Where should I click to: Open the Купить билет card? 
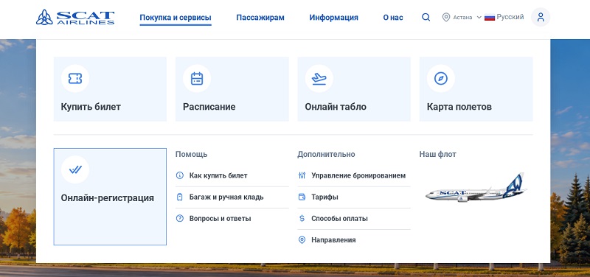[110, 89]
